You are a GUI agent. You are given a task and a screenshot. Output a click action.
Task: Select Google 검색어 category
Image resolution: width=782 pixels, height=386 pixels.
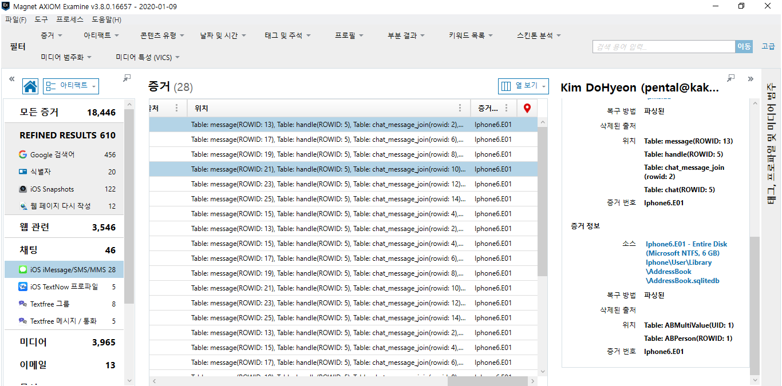point(64,154)
